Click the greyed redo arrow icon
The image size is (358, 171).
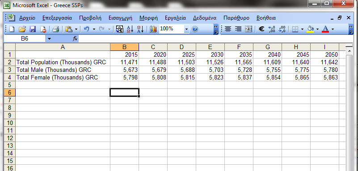(102, 29)
